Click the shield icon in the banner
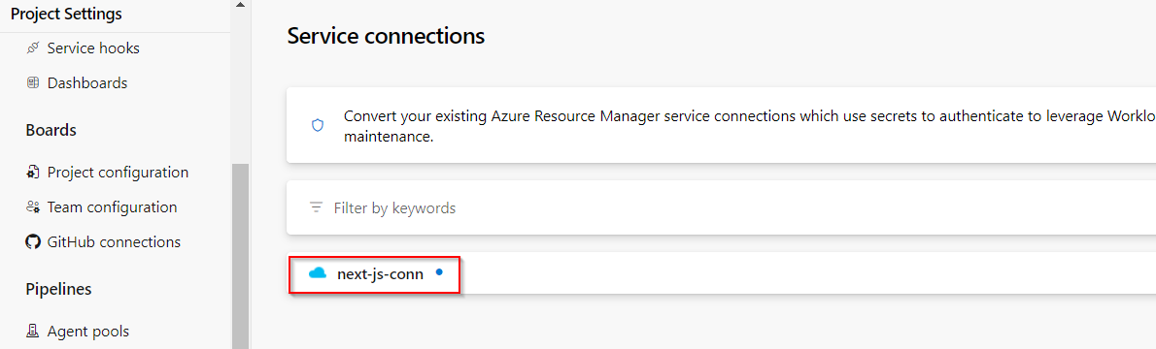 pyautogui.click(x=318, y=126)
